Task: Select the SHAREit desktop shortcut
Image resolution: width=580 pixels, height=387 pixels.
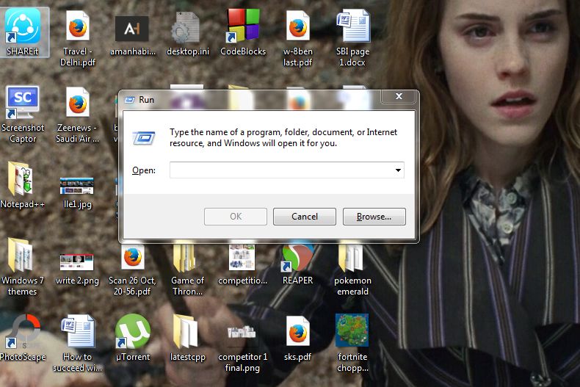Action: [x=23, y=32]
